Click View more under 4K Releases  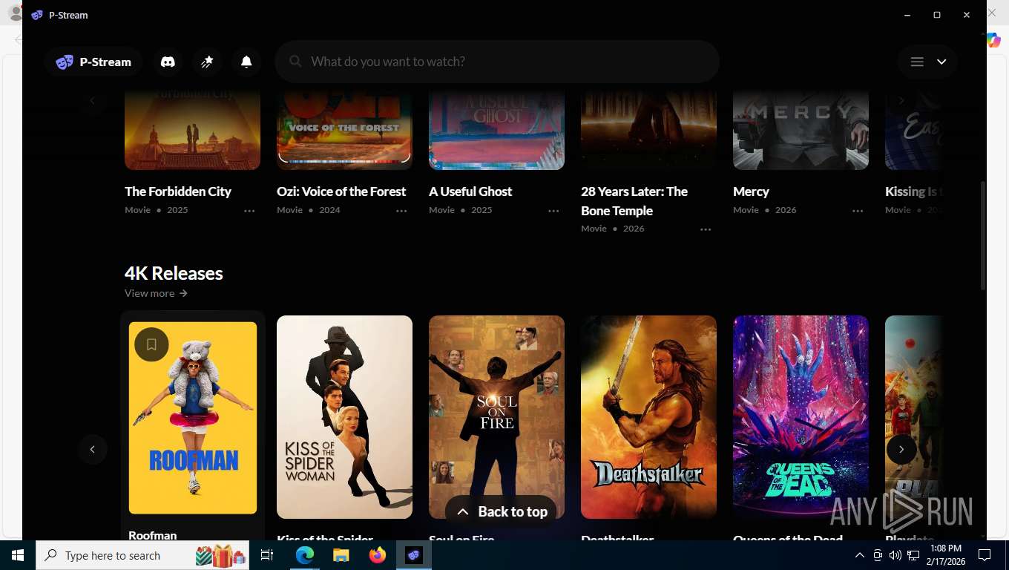tap(156, 293)
